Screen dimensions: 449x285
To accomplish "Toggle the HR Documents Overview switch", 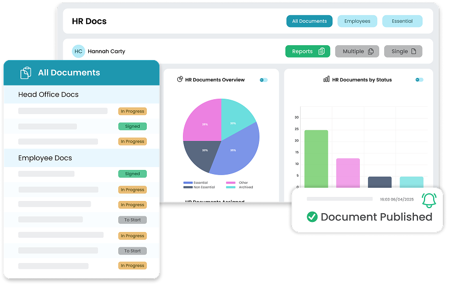I will [263, 80].
